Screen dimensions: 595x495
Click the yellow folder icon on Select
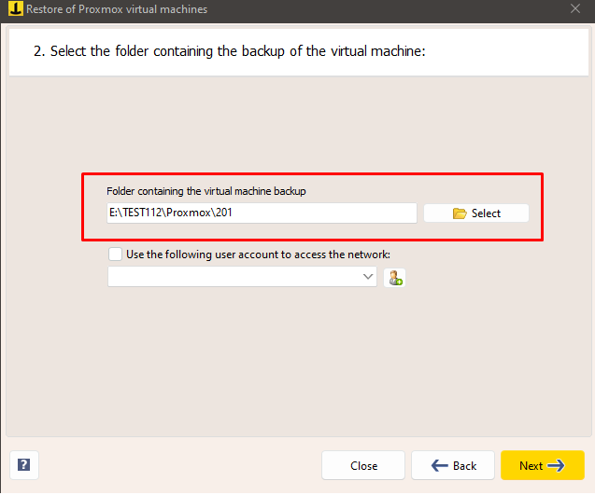click(x=459, y=213)
